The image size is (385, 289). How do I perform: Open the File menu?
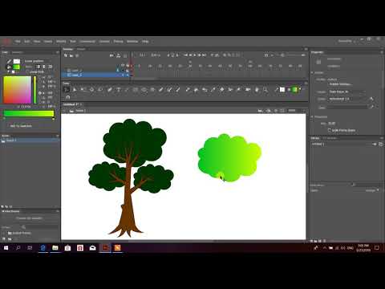(x=18, y=42)
